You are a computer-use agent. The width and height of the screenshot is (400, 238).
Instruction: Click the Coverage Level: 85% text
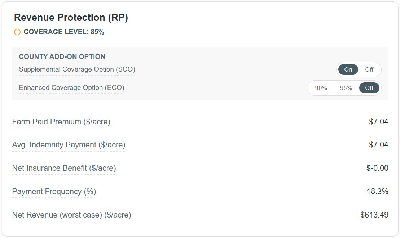click(x=64, y=32)
